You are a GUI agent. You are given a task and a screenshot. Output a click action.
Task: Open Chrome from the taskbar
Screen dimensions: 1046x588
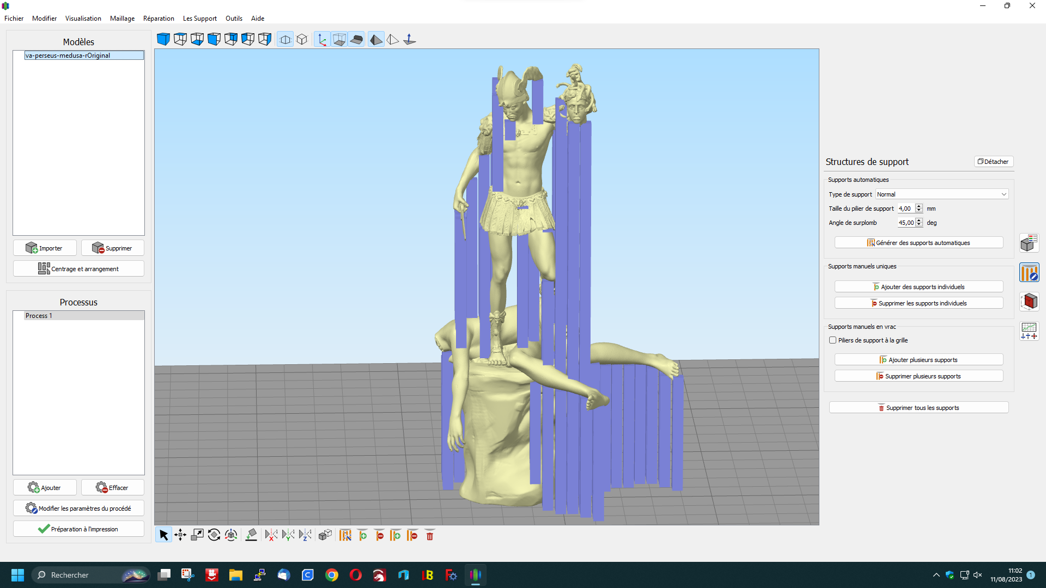pos(331,575)
